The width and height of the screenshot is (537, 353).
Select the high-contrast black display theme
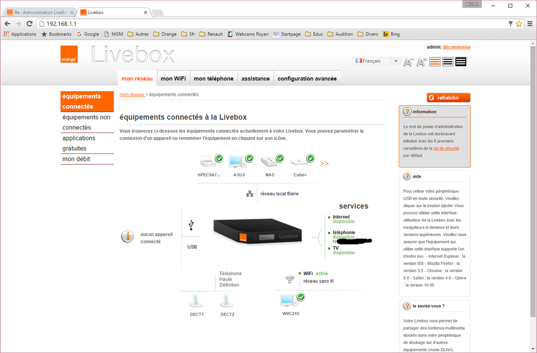461,62
